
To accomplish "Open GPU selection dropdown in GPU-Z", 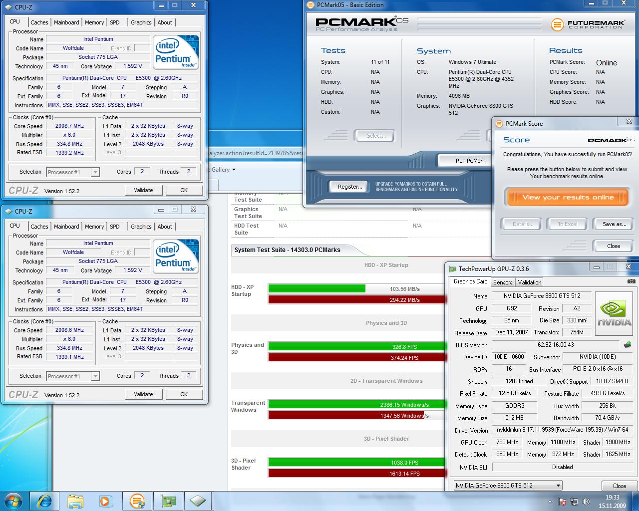I will pyautogui.click(x=508, y=485).
